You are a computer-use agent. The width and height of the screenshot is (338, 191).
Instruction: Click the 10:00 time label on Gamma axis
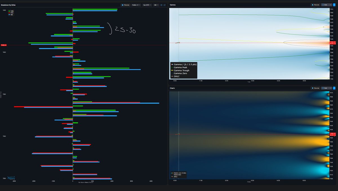175,81
